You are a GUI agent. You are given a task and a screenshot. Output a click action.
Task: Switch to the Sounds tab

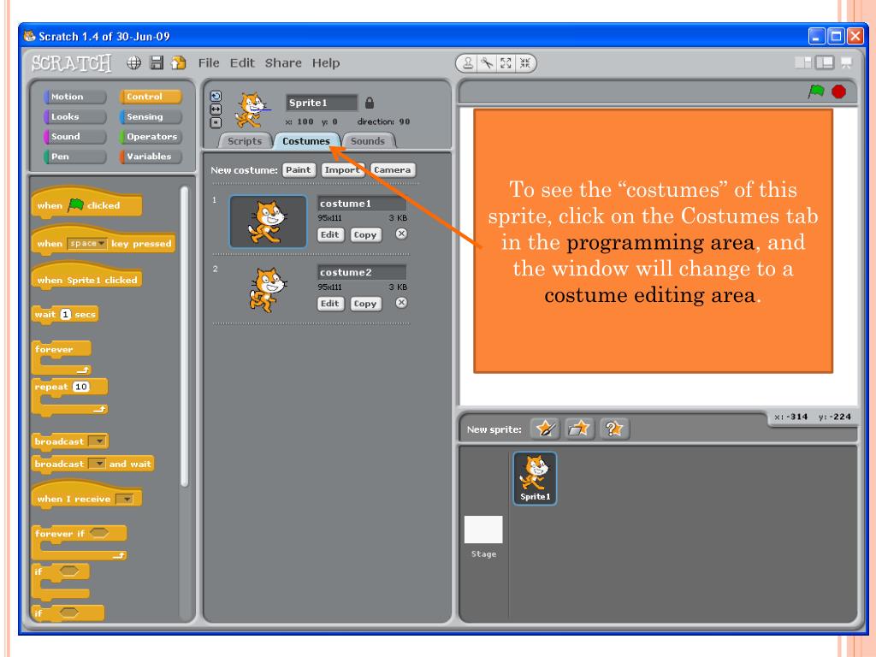point(368,141)
